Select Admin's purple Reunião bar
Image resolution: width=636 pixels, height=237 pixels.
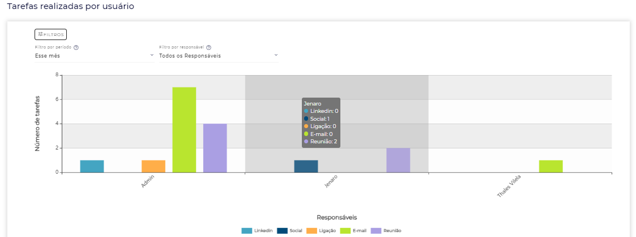tap(215, 148)
